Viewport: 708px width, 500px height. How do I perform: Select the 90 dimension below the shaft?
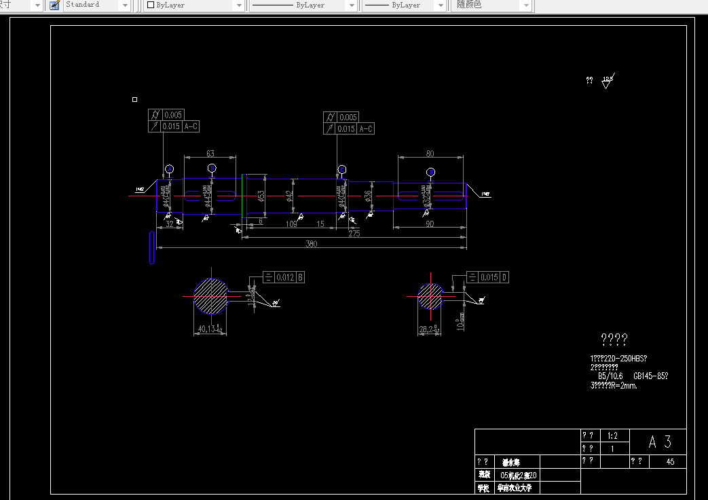tap(430, 224)
